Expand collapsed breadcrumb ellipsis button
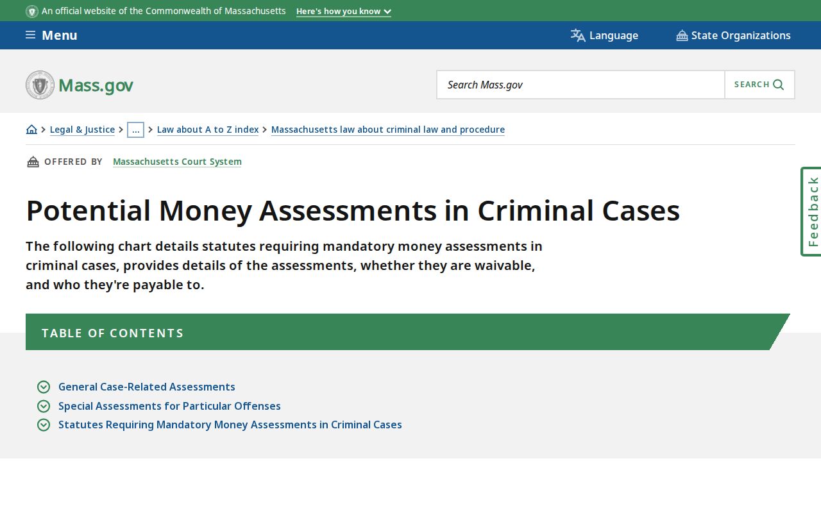 click(135, 130)
